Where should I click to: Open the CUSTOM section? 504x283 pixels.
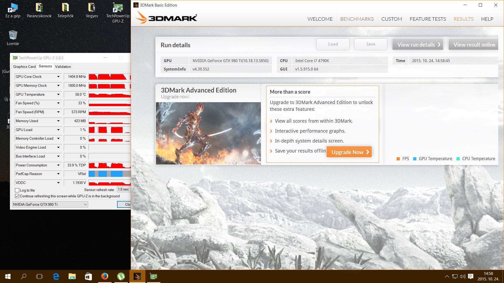pyautogui.click(x=391, y=19)
